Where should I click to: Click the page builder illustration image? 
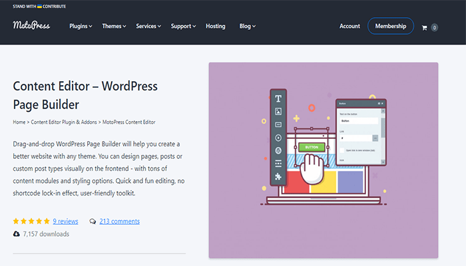(324, 160)
